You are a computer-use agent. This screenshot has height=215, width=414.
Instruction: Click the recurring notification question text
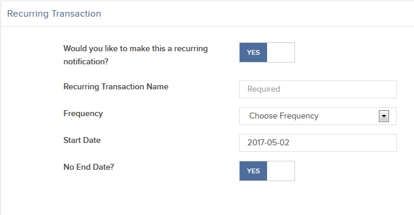pyautogui.click(x=136, y=55)
